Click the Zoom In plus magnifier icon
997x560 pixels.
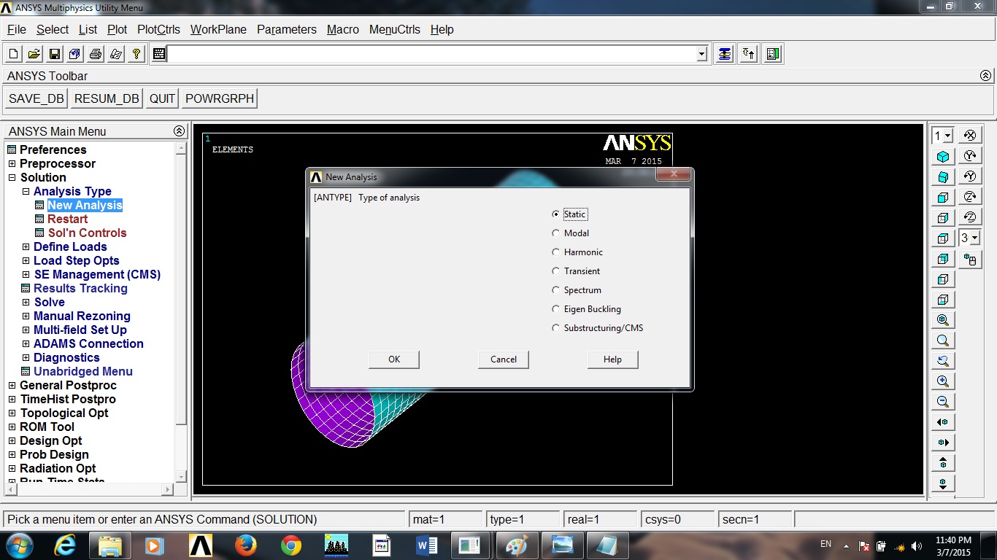click(943, 381)
